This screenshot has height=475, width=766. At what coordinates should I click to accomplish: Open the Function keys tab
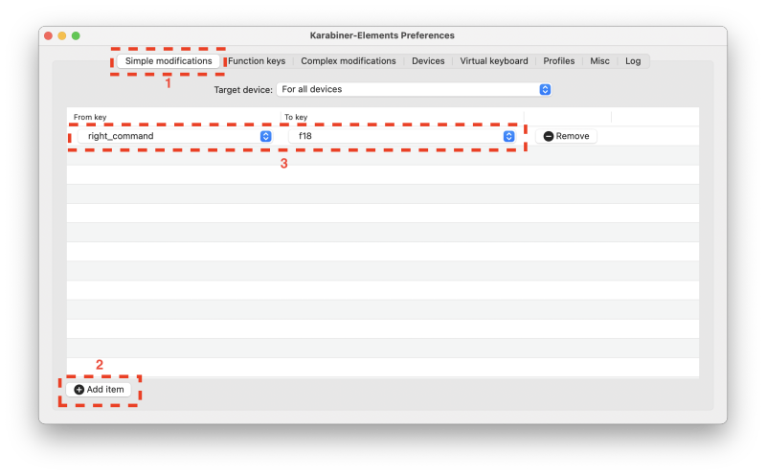(x=257, y=61)
